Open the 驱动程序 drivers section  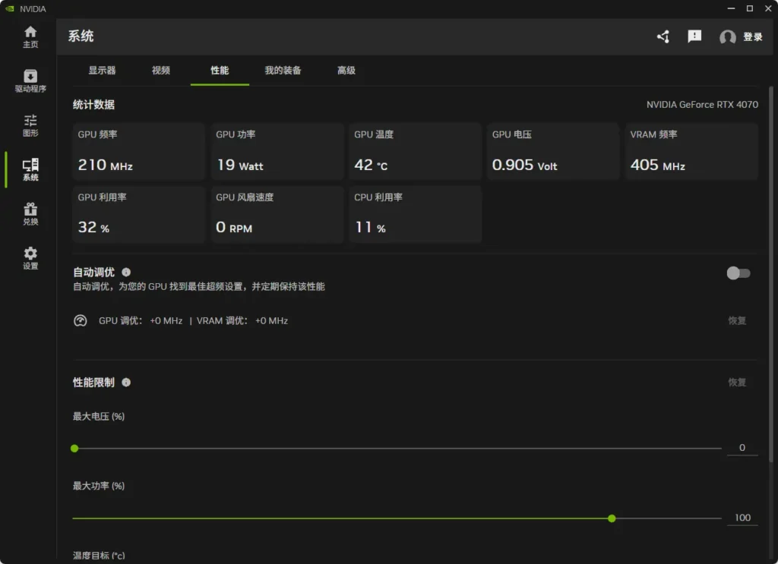pos(30,80)
